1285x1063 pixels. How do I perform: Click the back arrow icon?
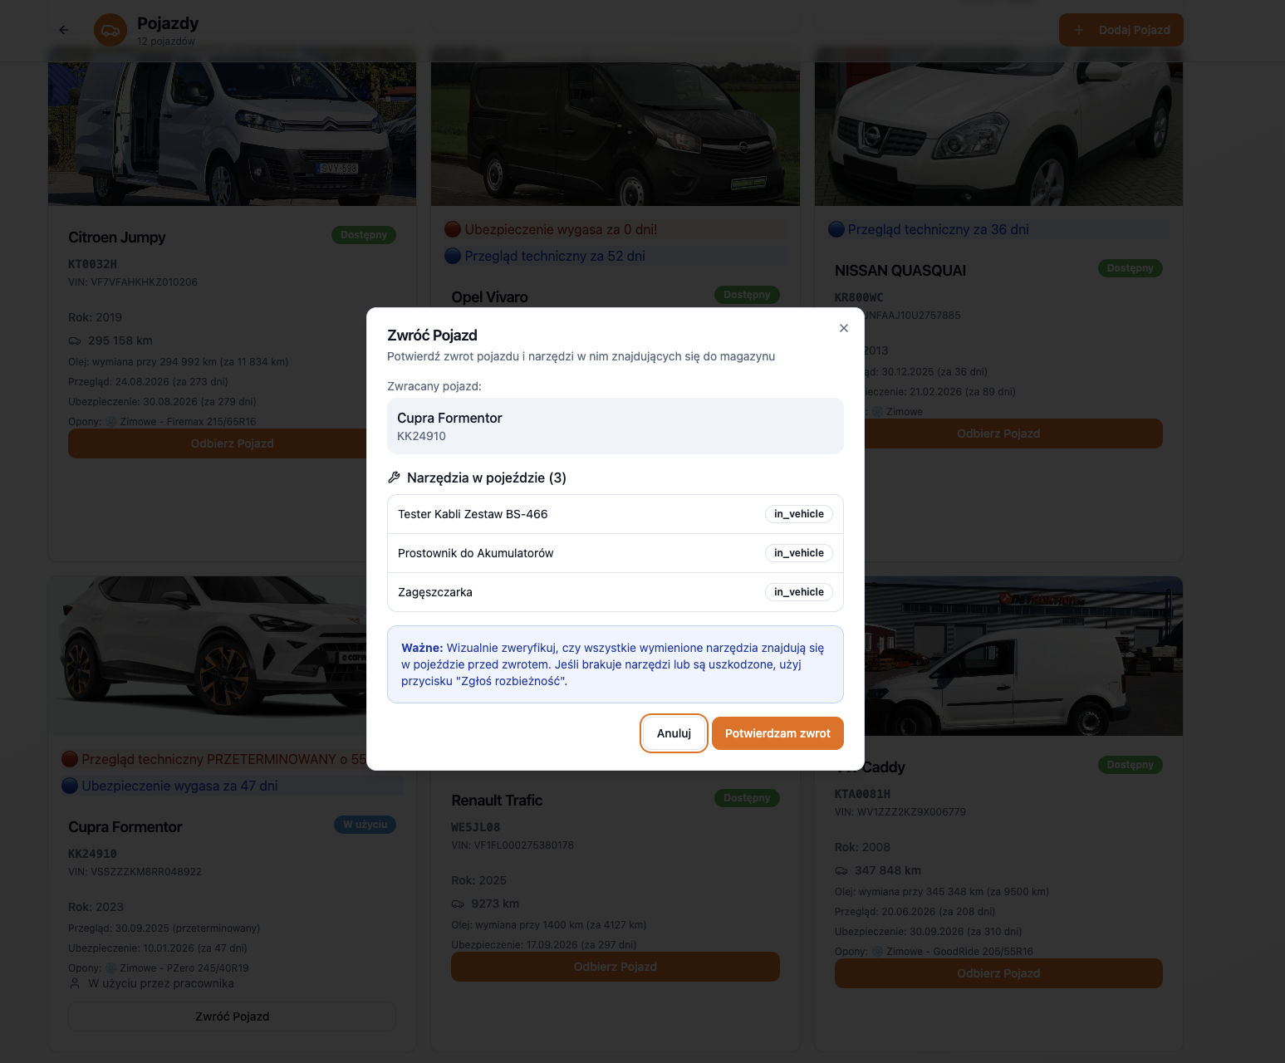click(x=64, y=30)
